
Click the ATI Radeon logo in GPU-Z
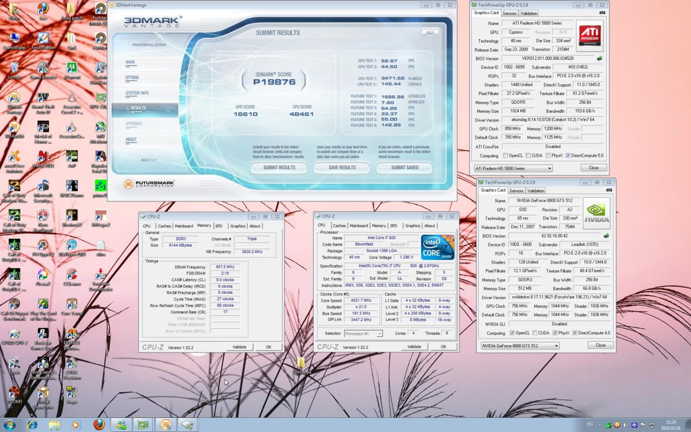click(x=590, y=37)
